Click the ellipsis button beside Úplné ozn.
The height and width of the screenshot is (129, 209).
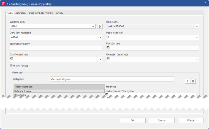coord(197,26)
